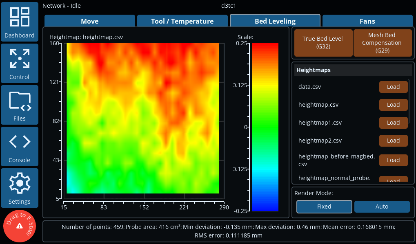416x244 pixels.
Task: Select the Bed Leveling tab
Action: click(275, 21)
